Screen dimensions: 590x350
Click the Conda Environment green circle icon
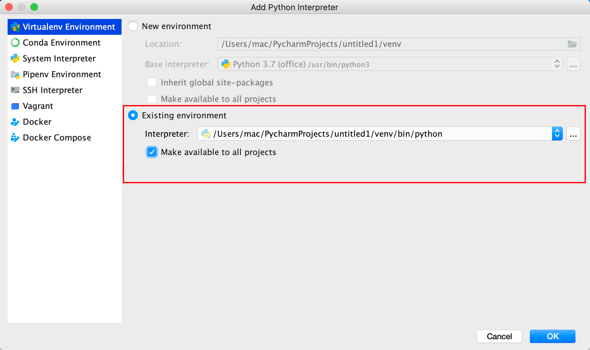[x=15, y=42]
